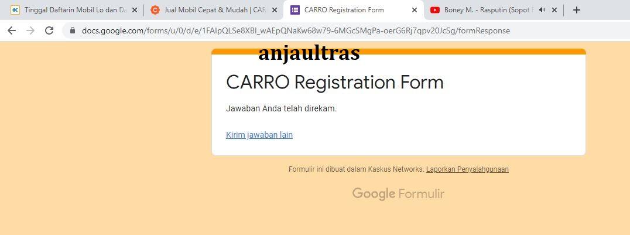The height and width of the screenshot is (235, 630).
Task: Select the CARRO Registration Form tab
Action: (x=354, y=10)
